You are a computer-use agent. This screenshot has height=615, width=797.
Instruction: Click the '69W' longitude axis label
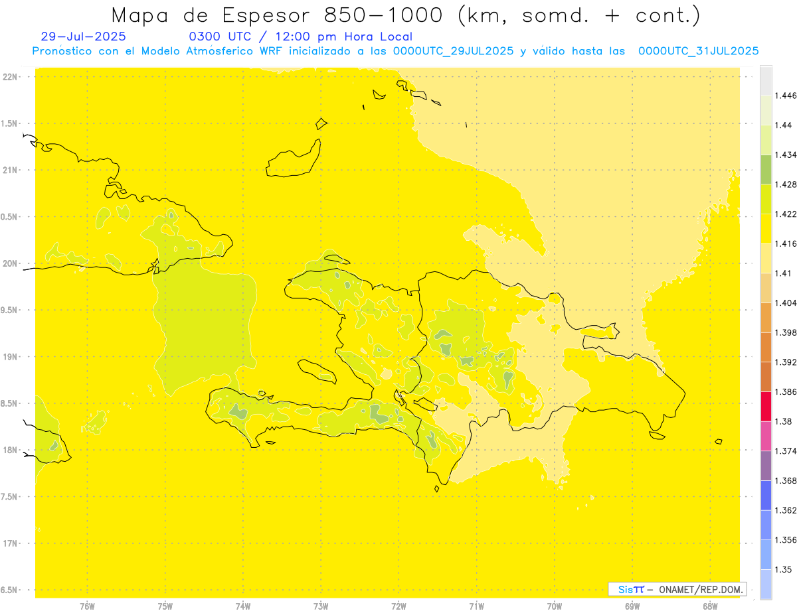pyautogui.click(x=632, y=606)
